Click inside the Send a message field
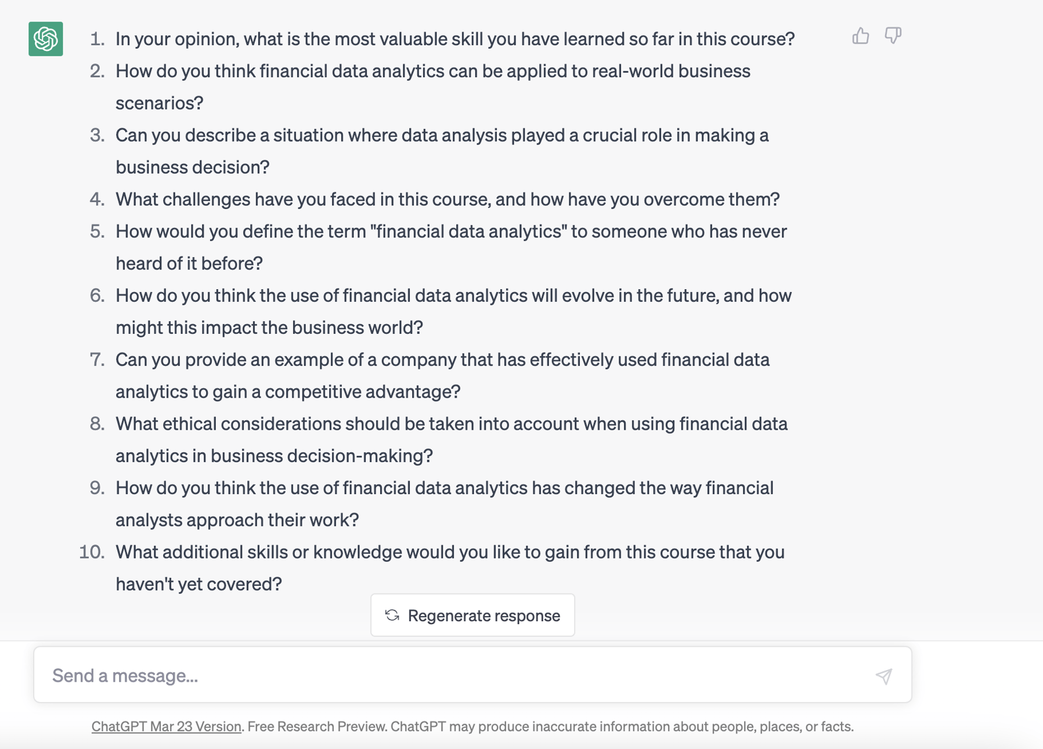The height and width of the screenshot is (749, 1043). 406,675
